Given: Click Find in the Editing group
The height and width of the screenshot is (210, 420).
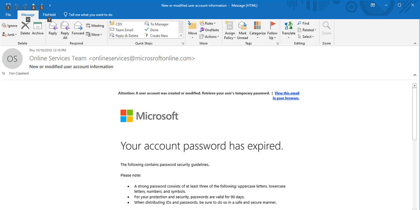Looking at the screenshot, I should 303,23.
